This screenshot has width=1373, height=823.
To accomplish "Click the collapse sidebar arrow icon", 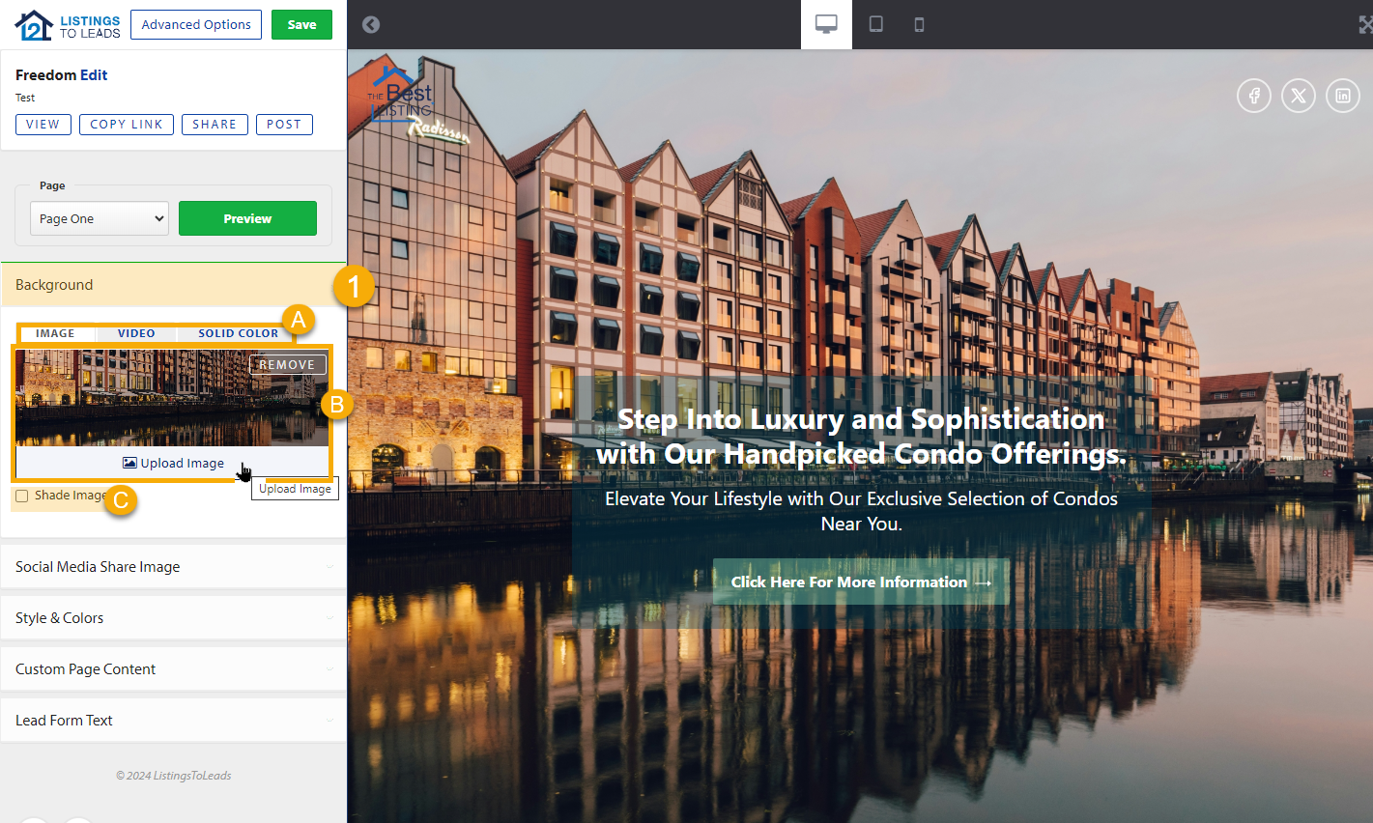I will point(371,24).
